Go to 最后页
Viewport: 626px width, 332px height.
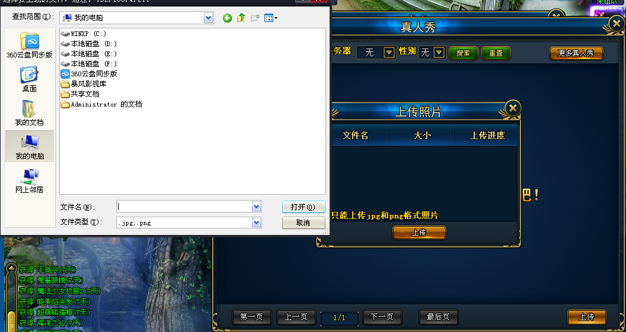click(x=438, y=317)
